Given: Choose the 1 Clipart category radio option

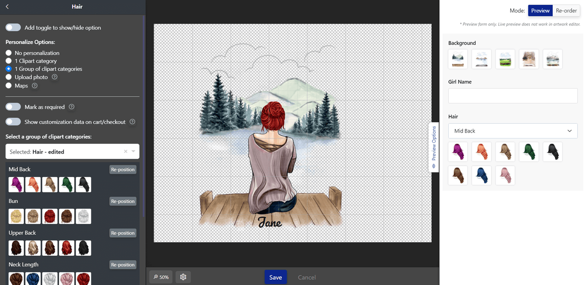Looking at the screenshot, I should pyautogui.click(x=8, y=61).
